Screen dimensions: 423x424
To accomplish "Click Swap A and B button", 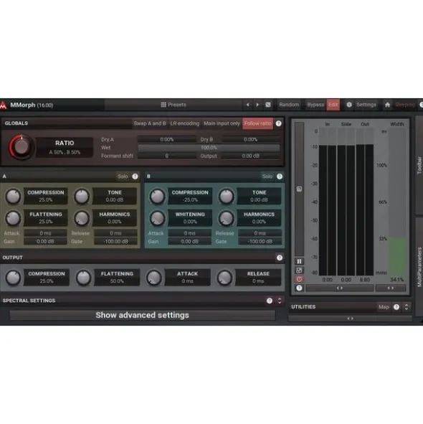I will 150,123.
